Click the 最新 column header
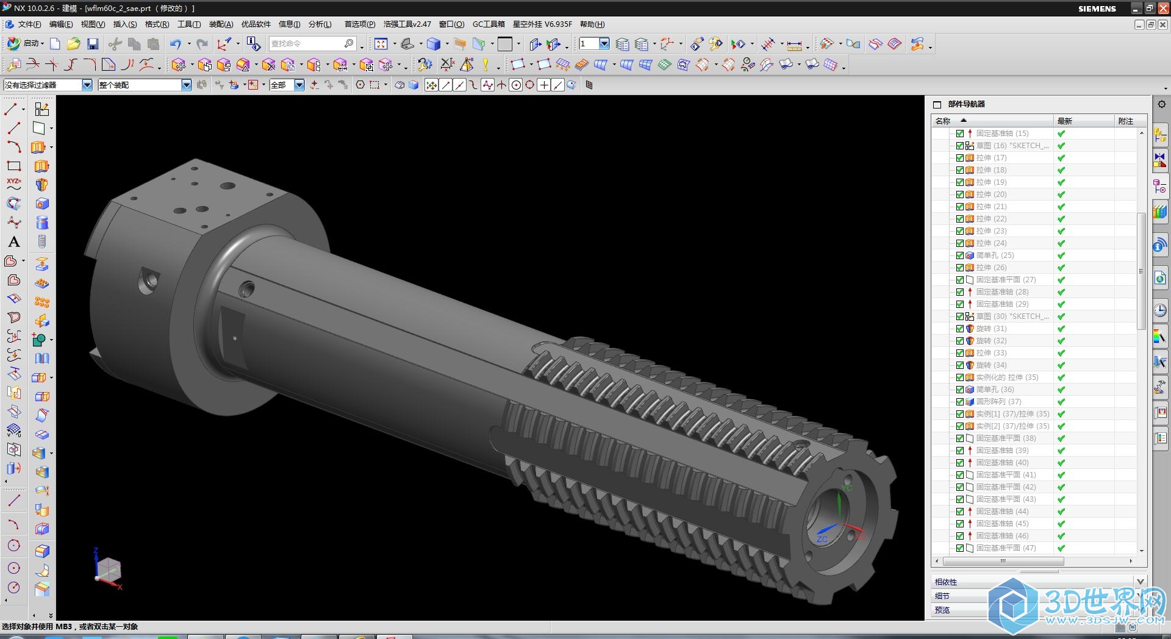This screenshot has height=639, width=1171. coord(1084,121)
